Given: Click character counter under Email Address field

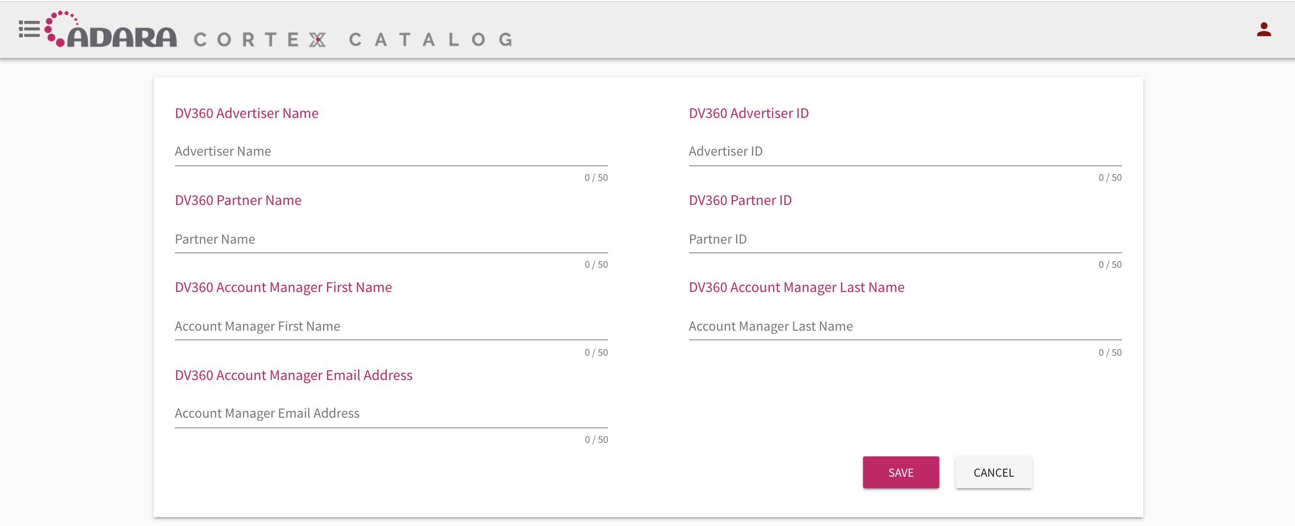Looking at the screenshot, I should [x=596, y=439].
